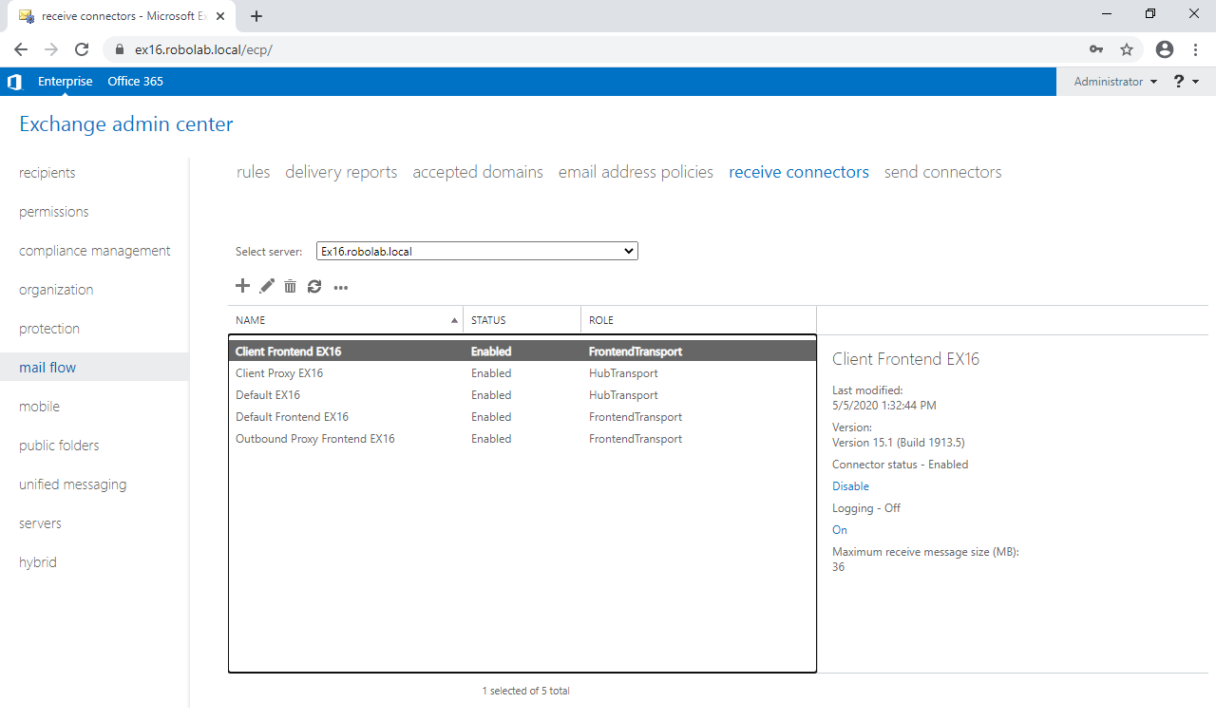Open the Select server dropdown
Viewport: 1216px width, 722px height.
click(x=477, y=250)
